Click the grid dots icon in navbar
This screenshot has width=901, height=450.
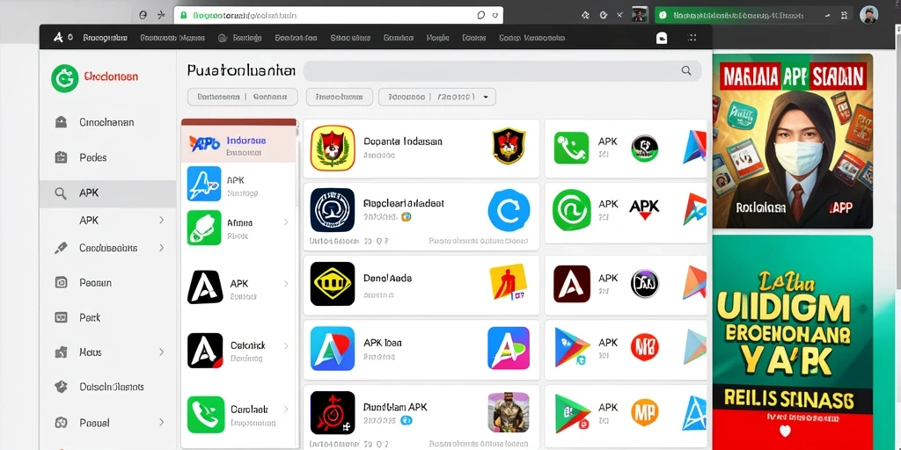point(692,38)
